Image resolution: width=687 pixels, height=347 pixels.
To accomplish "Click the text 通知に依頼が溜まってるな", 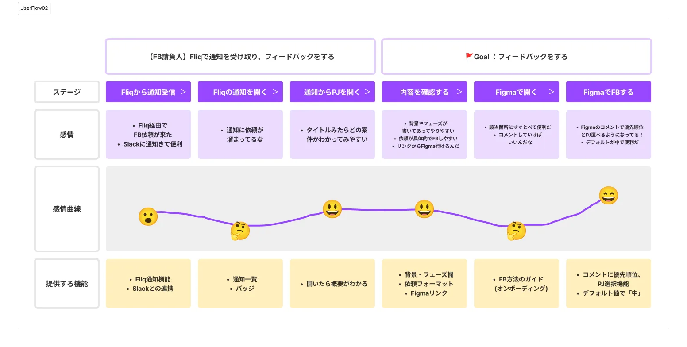I will pyautogui.click(x=245, y=135).
